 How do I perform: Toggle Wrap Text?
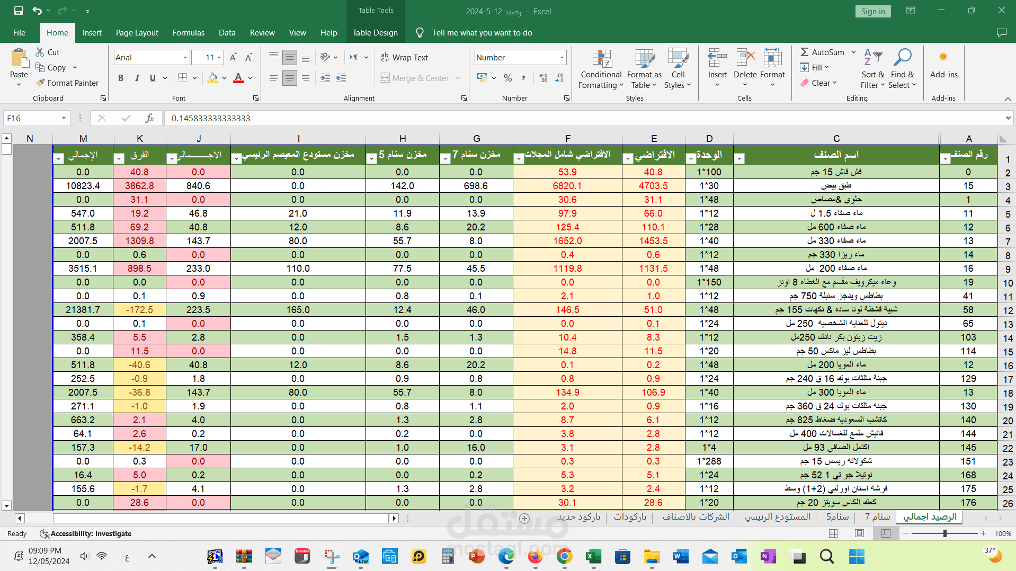click(404, 57)
